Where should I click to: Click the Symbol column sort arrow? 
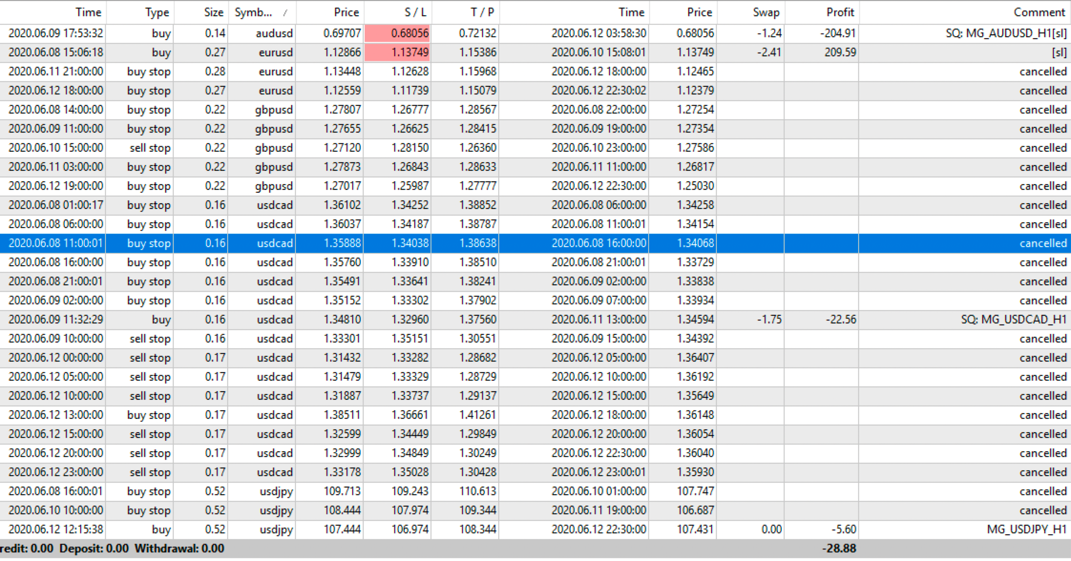[285, 13]
